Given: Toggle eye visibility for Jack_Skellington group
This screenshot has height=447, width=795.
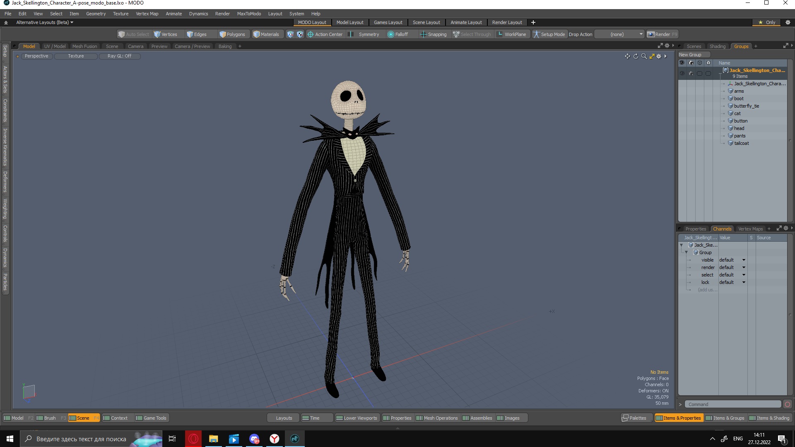Looking at the screenshot, I should 682,73.
